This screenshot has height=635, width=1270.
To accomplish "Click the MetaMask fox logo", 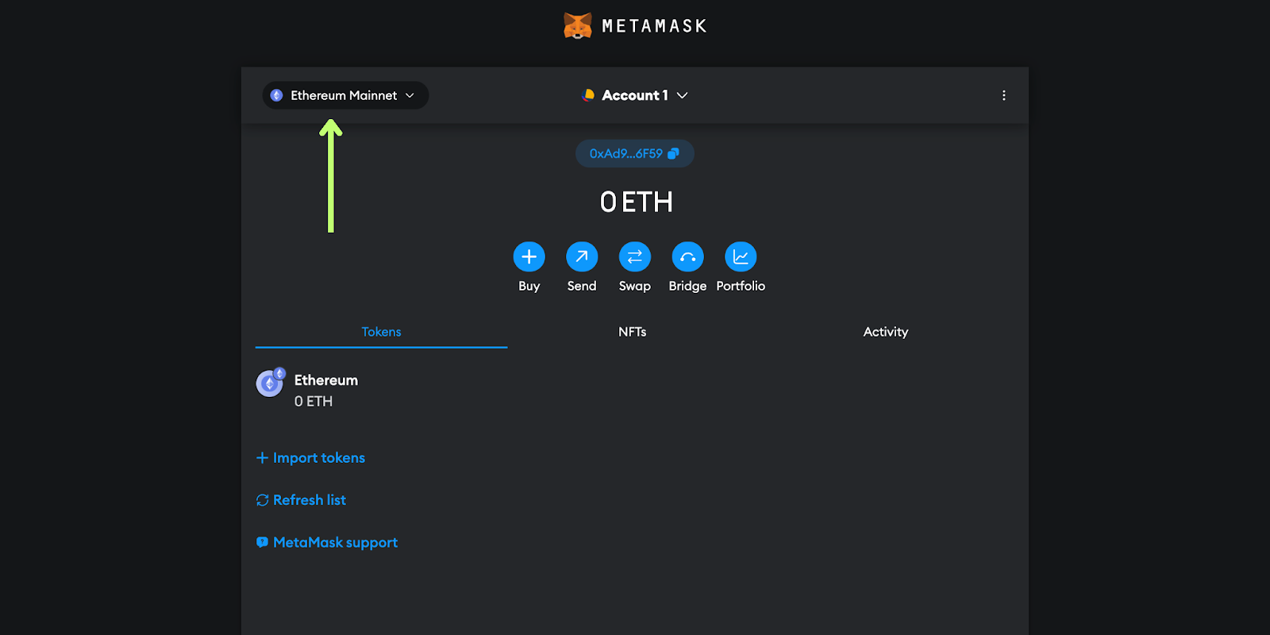I will coord(578,26).
